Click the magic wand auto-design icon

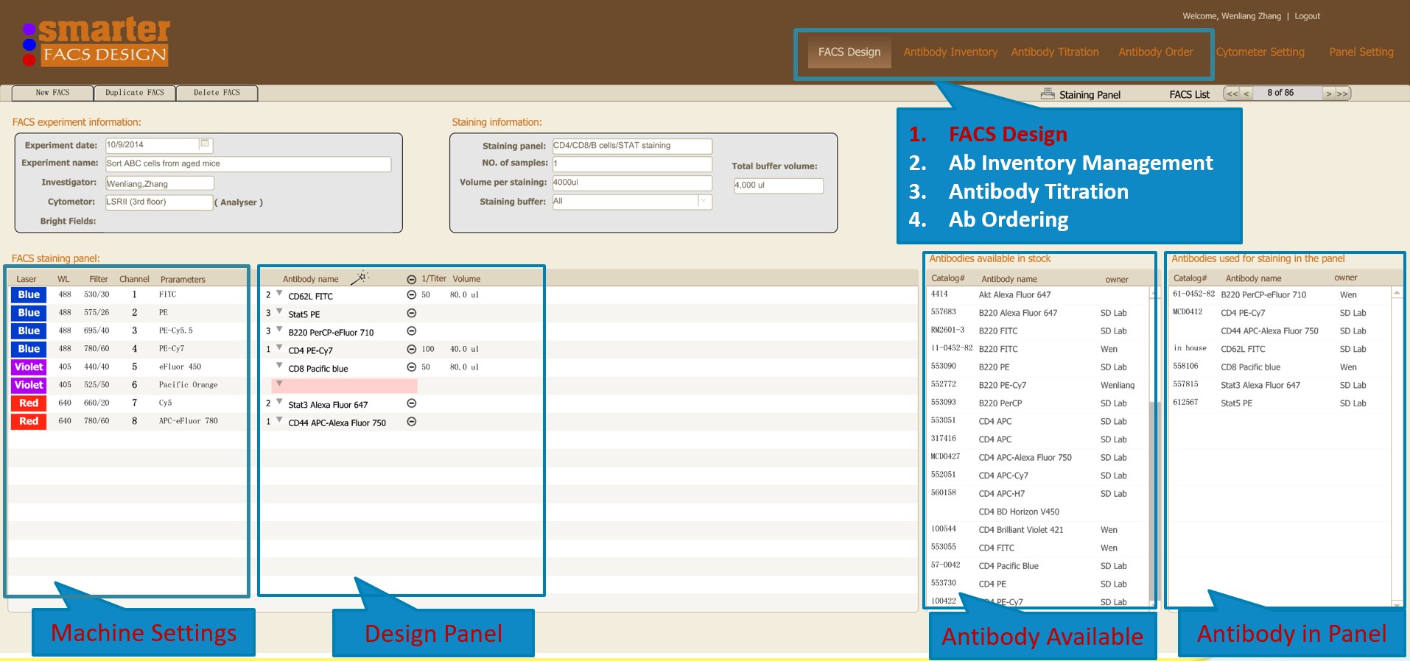click(360, 278)
